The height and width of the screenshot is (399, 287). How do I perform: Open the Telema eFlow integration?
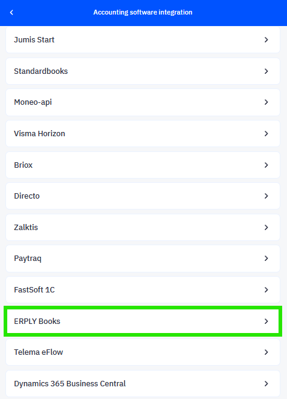click(x=143, y=352)
